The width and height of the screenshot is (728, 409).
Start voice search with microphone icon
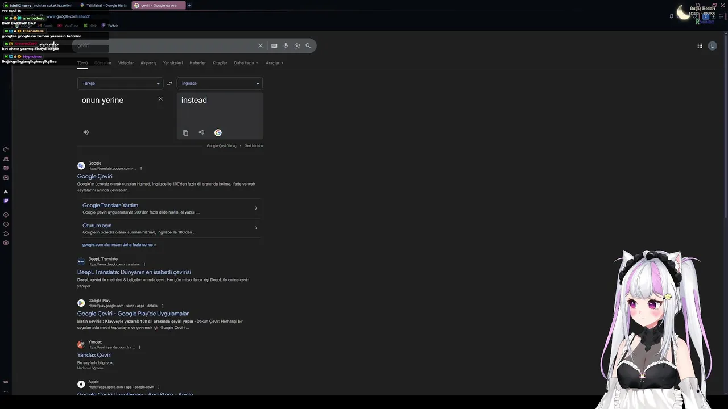click(286, 45)
